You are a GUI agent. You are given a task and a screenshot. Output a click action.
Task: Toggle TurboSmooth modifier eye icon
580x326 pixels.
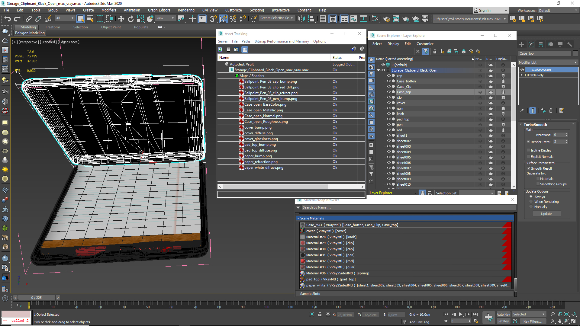click(x=522, y=70)
